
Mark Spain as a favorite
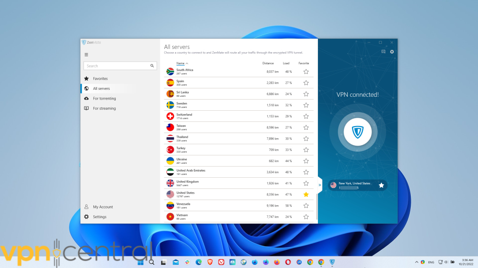click(306, 83)
